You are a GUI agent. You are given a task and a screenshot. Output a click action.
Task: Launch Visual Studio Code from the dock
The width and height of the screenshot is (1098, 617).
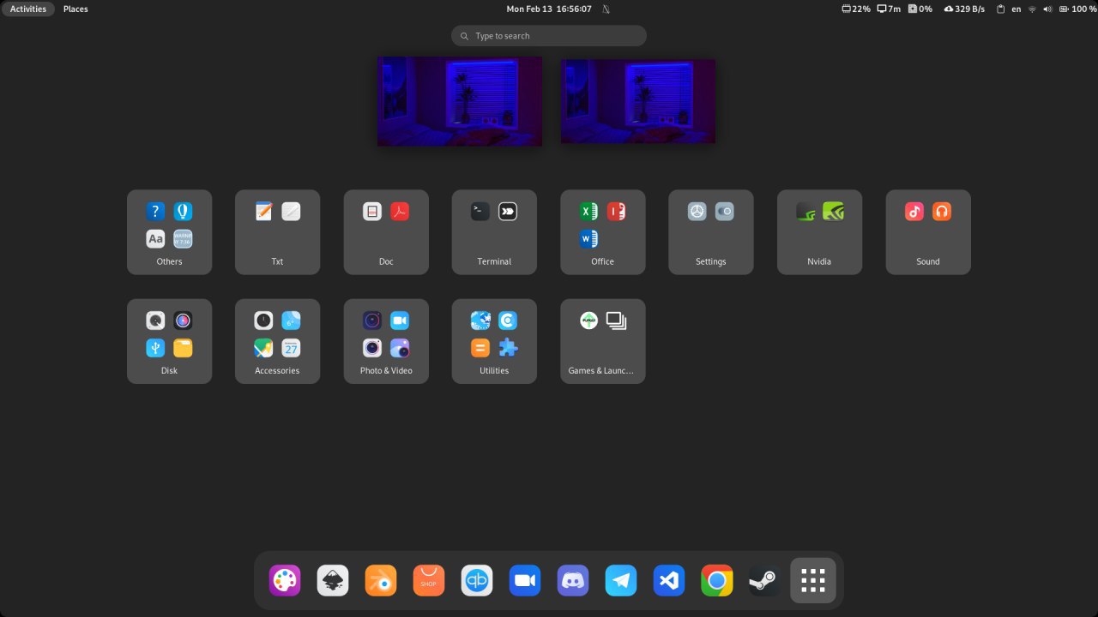pos(669,581)
